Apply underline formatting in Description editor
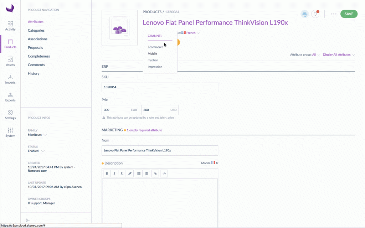Image resolution: width=365 pixels, height=228 pixels. coord(122,173)
